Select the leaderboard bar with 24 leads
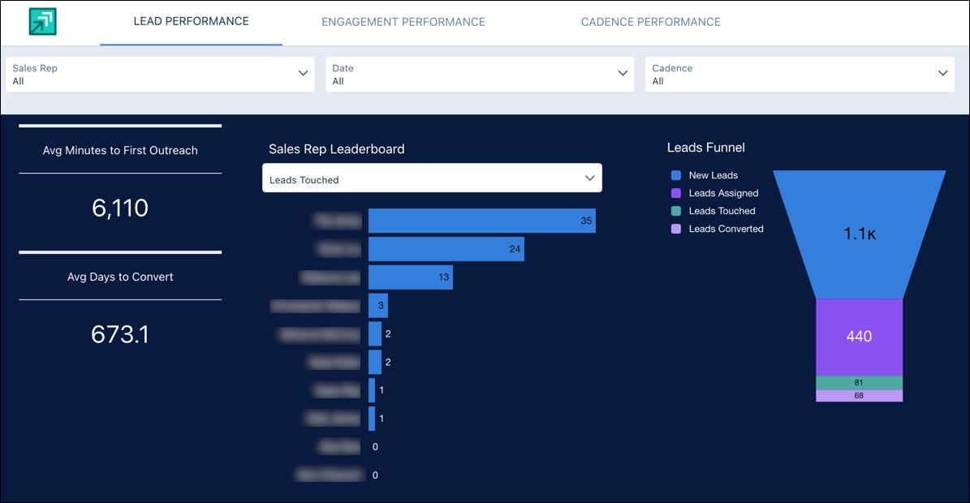 coord(446,249)
